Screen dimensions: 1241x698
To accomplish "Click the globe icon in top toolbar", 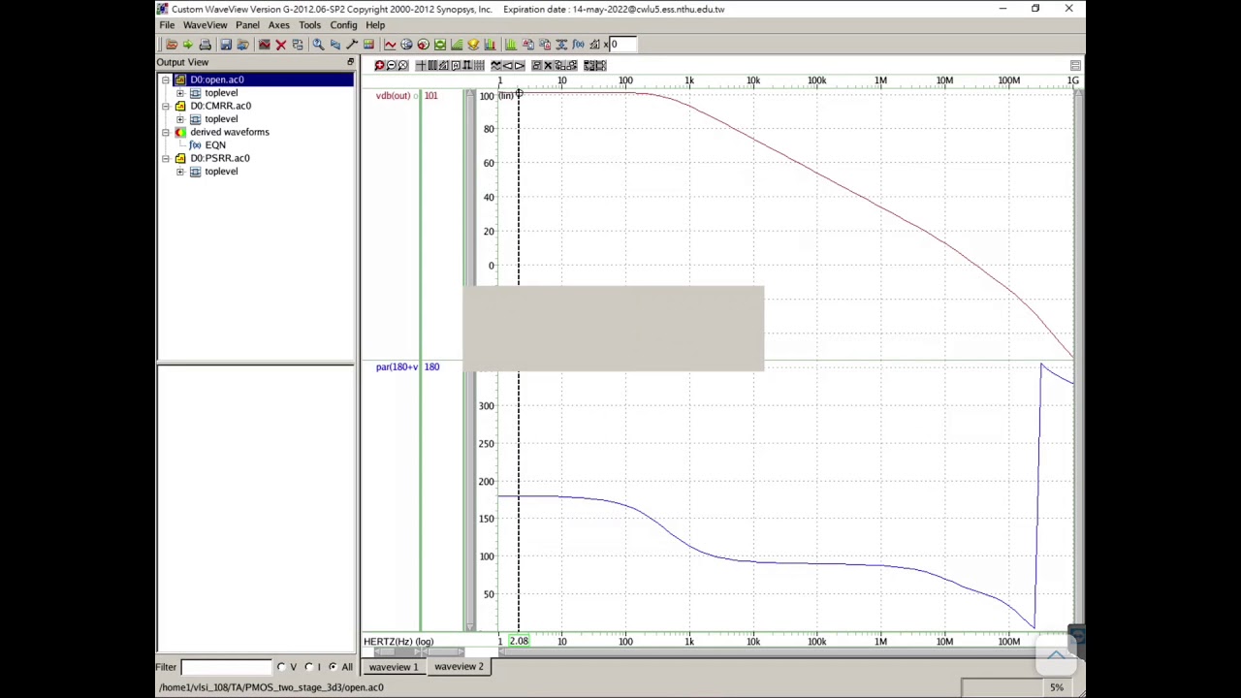I will pyautogui.click(x=406, y=44).
